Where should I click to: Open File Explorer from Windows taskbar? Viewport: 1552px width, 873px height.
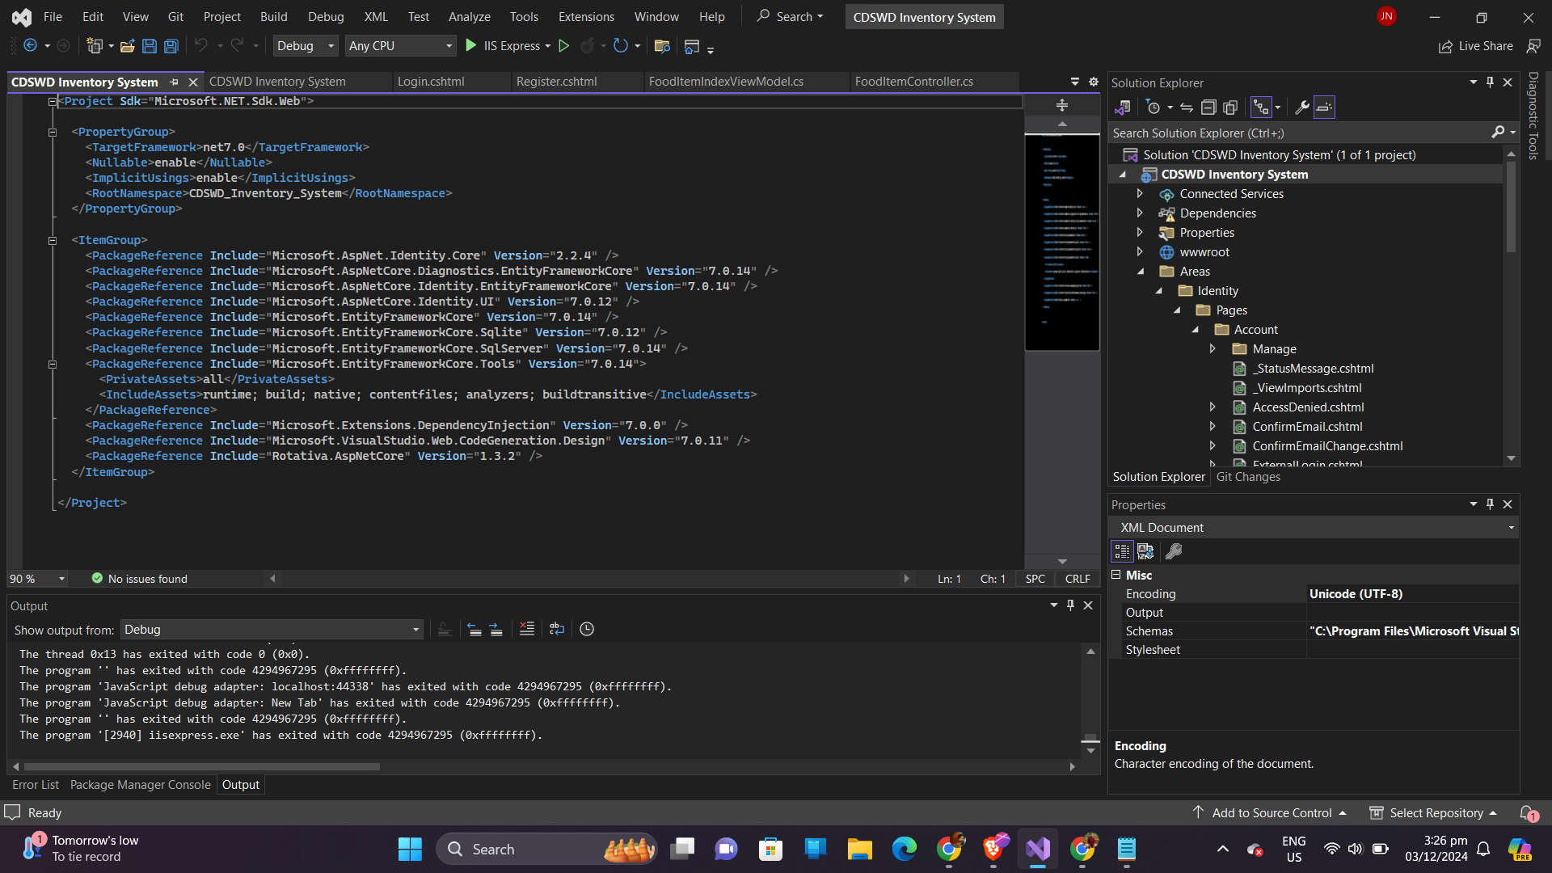(859, 849)
